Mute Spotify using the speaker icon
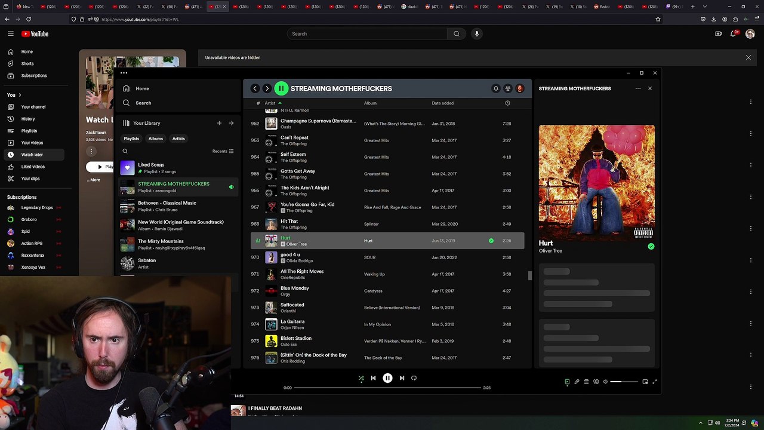The height and width of the screenshot is (430, 764). [x=605, y=382]
